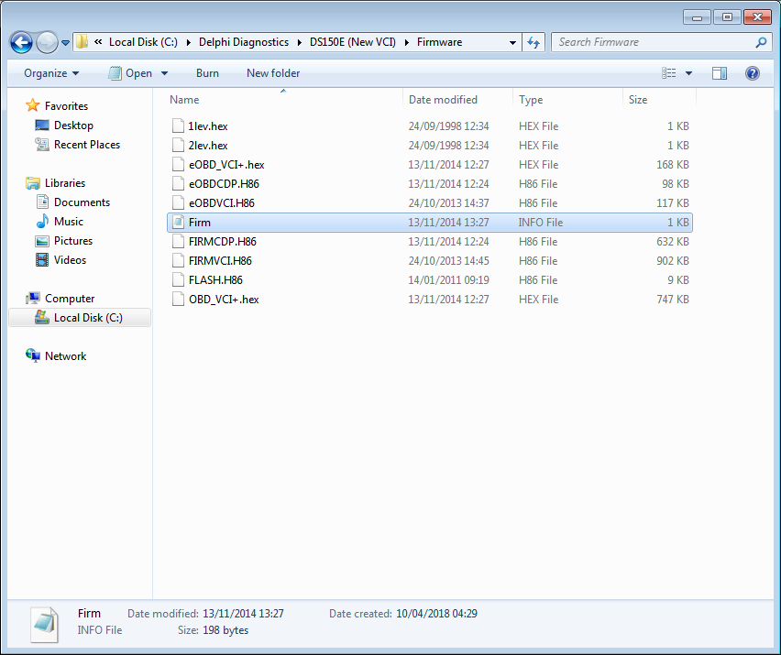Click Date modified value in details pane
Viewport: 781px width, 655px height.
click(x=243, y=614)
